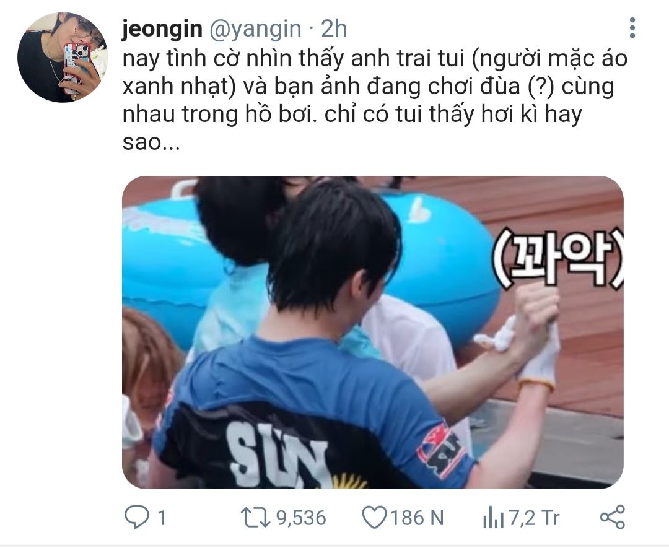
Task: Share the tweet using share icon
Action: (x=613, y=517)
